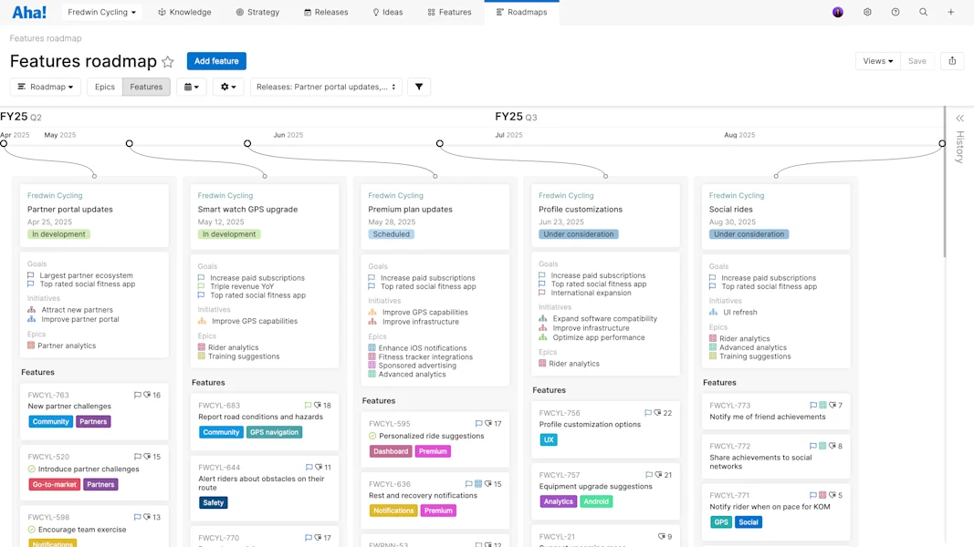Open the Roadmap type dropdown

click(x=46, y=87)
